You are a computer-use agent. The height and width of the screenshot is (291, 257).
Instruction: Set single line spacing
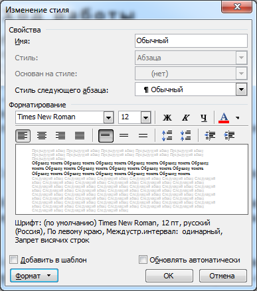pos(106,135)
